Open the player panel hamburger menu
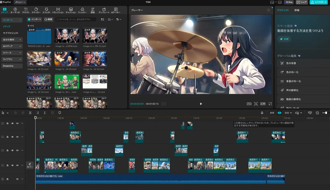 269,10
